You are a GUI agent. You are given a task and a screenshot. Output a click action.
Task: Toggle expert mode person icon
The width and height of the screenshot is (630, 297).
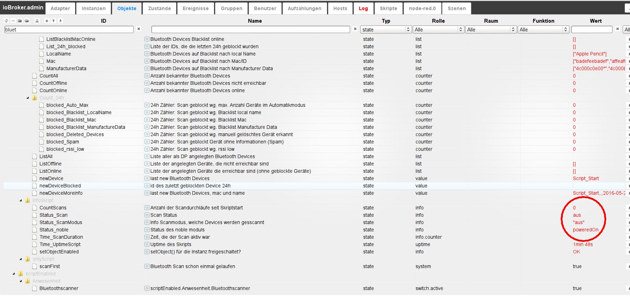click(x=37, y=21)
